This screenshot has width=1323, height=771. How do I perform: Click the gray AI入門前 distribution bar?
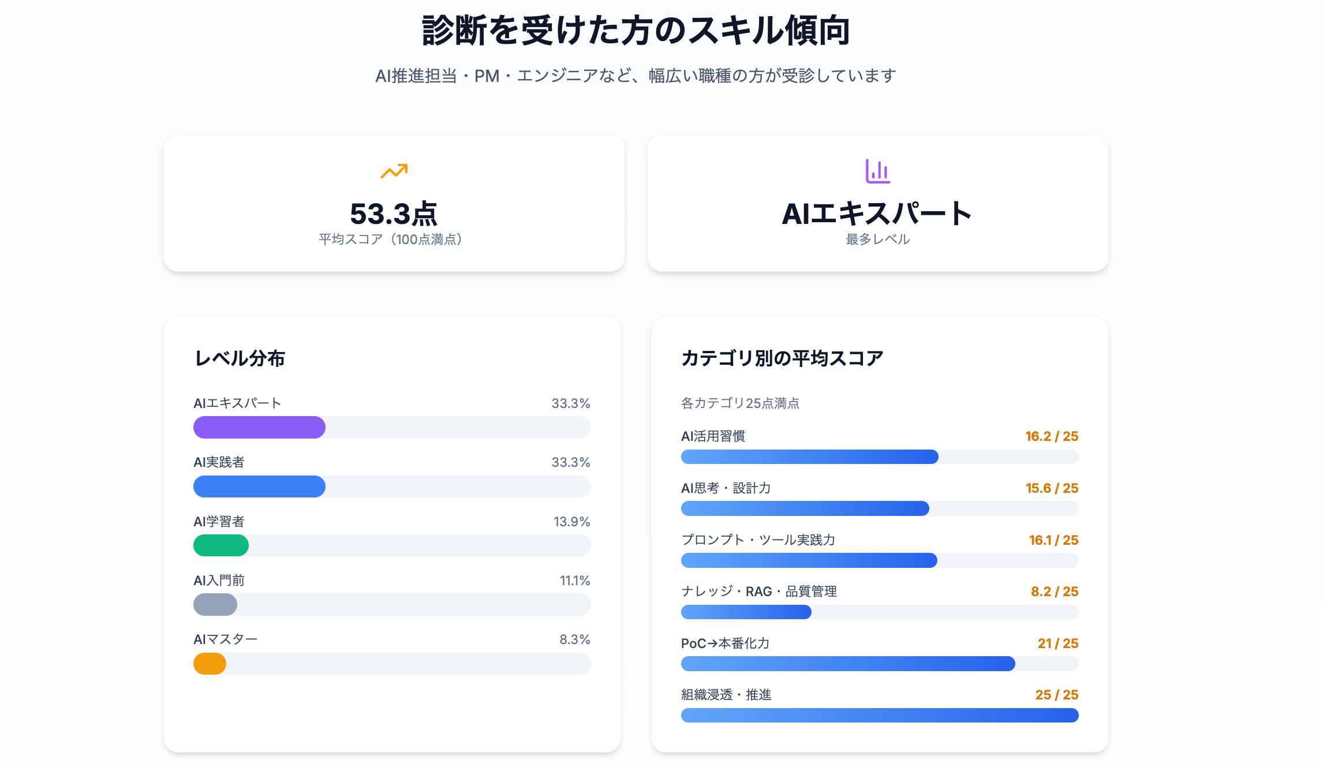pos(215,605)
